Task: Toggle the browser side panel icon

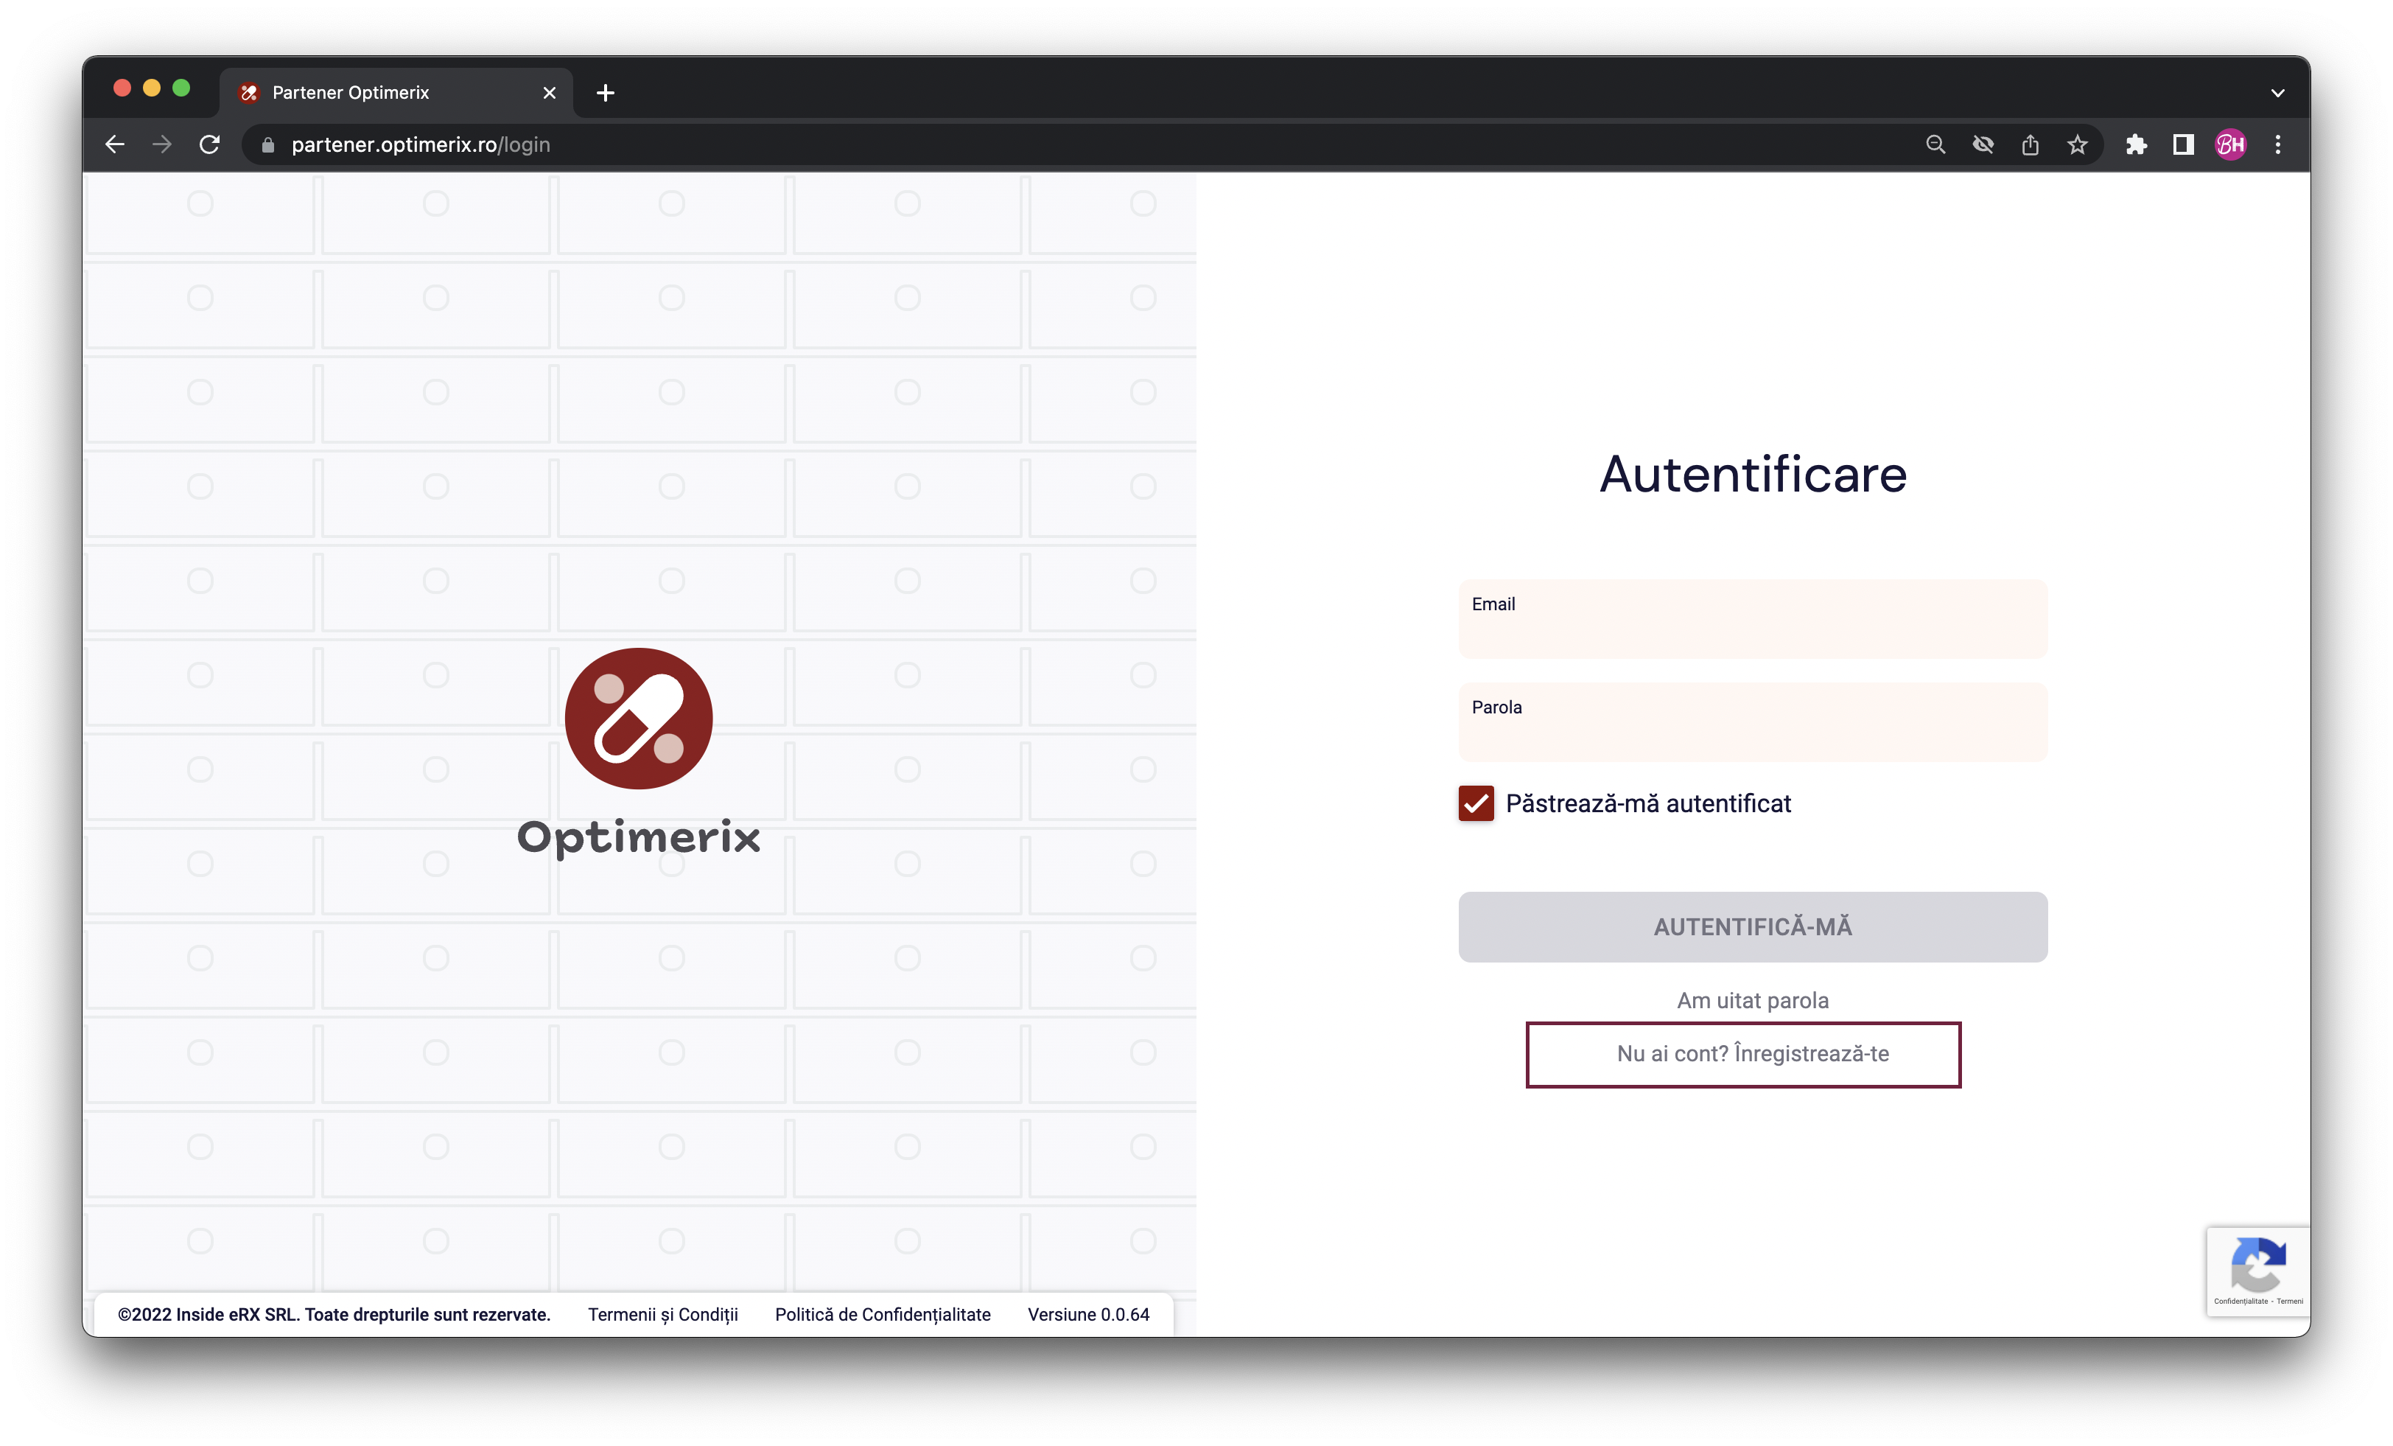Action: (x=2183, y=144)
